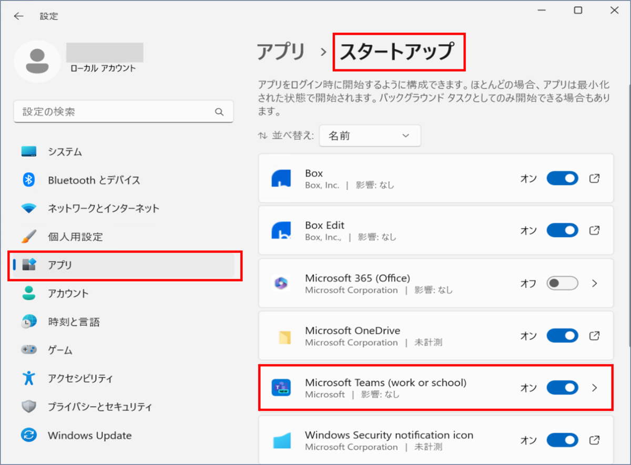This screenshot has height=465, width=631.
Task: Click the Windows Update sync icon
Action: coord(29,435)
